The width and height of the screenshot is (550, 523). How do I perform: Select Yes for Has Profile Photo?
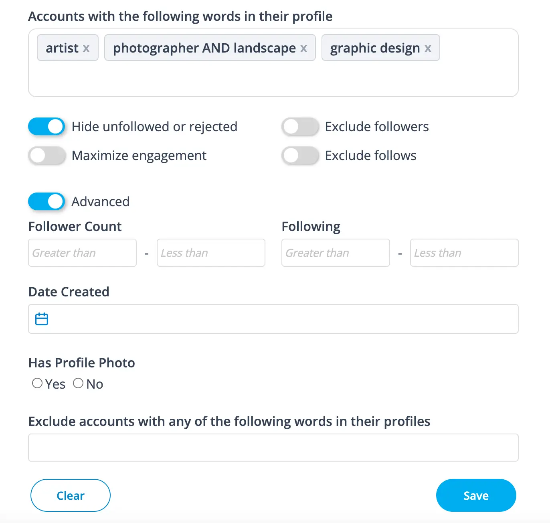point(37,383)
